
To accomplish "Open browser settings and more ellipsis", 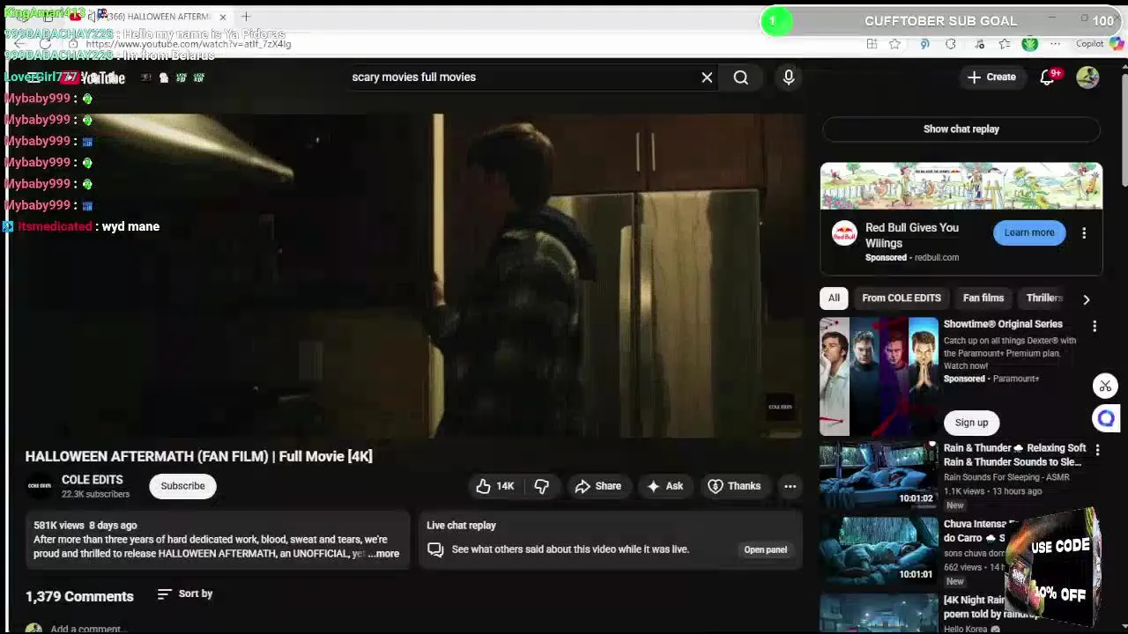I will coord(1055,44).
